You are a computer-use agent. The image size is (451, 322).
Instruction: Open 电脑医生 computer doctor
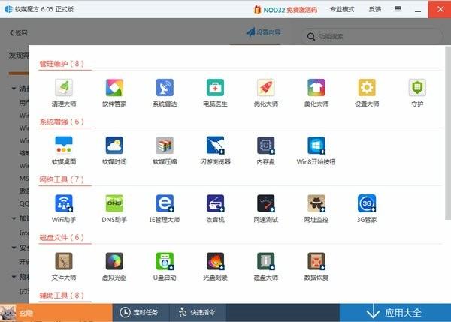click(x=215, y=92)
